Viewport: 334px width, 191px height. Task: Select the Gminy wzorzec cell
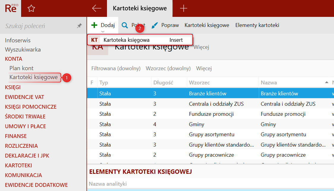coord(196,124)
